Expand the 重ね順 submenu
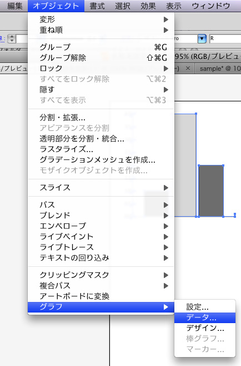The height and width of the screenshot is (366, 241). click(x=101, y=30)
